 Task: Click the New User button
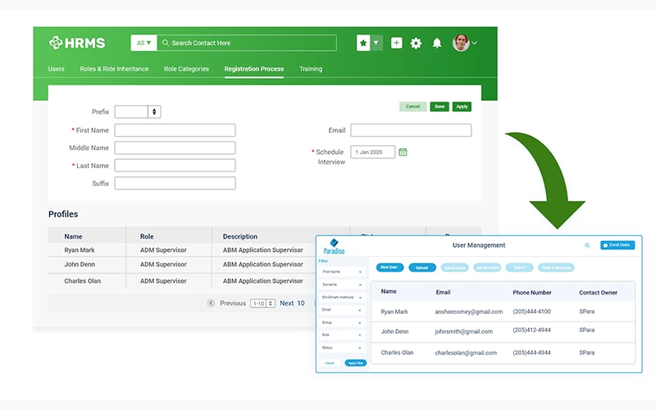389,267
